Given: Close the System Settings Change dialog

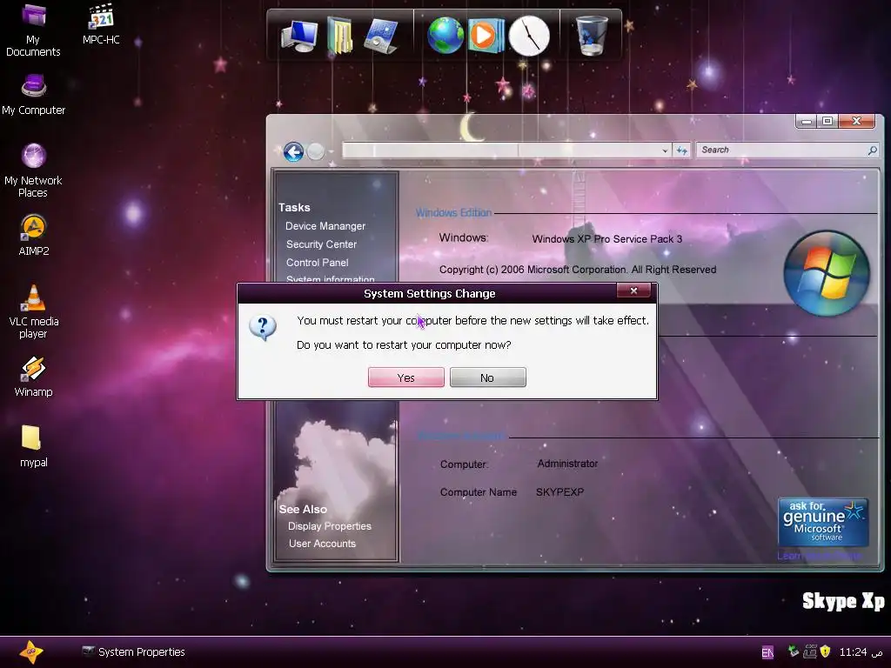Looking at the screenshot, I should 633,291.
